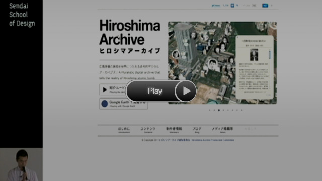Viewport: 322px width, 181px height.
Task: Go to the Members page
Action: [174, 130]
